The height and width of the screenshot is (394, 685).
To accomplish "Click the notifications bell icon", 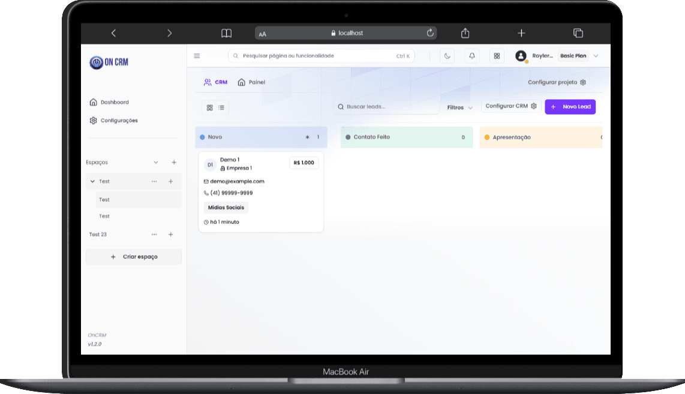I will point(471,55).
